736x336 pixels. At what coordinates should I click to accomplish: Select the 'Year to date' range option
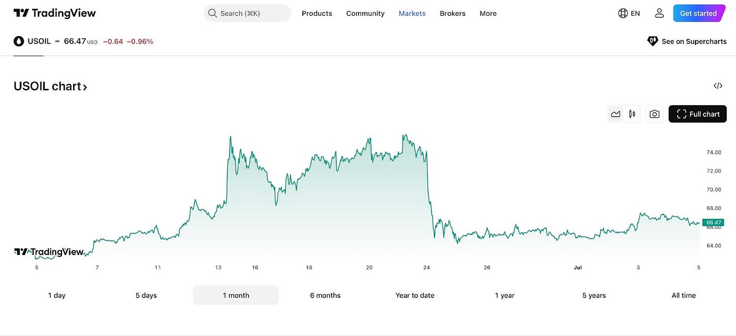pyautogui.click(x=415, y=295)
